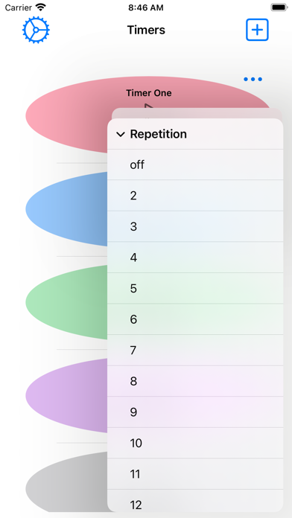Choose repetition value 2
292x518 pixels.
point(195,196)
